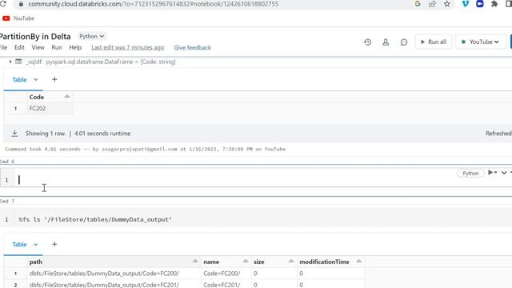Click Python language pill in Cmd 6
512x288 pixels.
(x=470, y=174)
